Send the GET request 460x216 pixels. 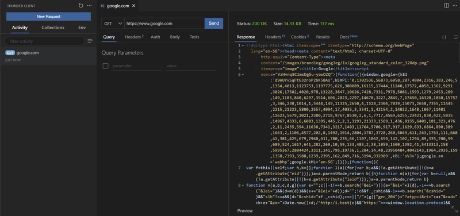pos(213,24)
